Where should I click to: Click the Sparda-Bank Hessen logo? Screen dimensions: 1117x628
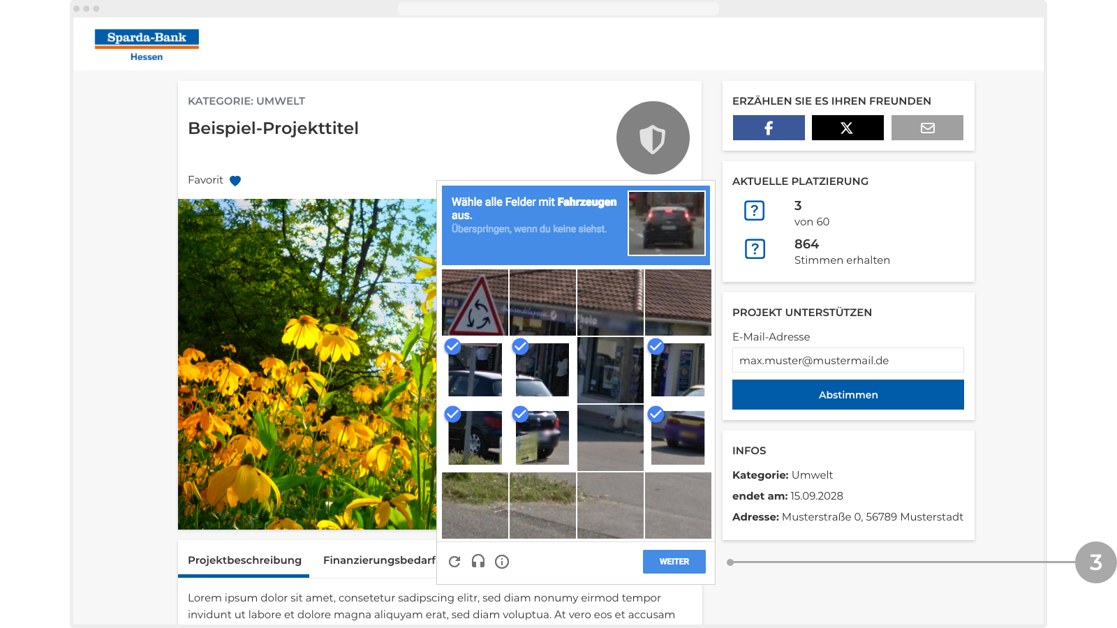click(x=147, y=45)
